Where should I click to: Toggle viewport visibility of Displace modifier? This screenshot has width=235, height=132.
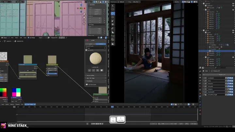coord(230,89)
